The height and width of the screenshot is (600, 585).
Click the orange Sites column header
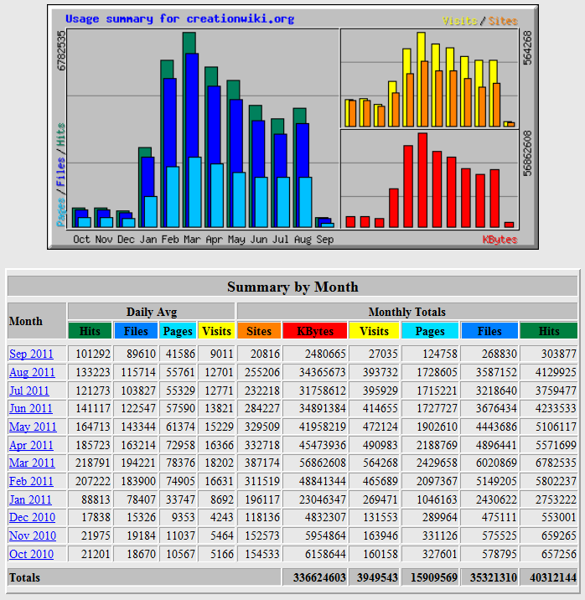click(x=259, y=331)
